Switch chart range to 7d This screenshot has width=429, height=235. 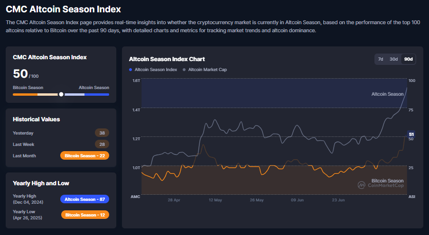click(x=380, y=59)
